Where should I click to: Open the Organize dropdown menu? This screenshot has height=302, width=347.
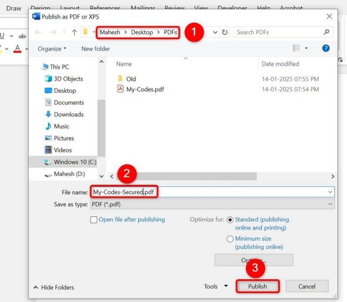click(52, 49)
